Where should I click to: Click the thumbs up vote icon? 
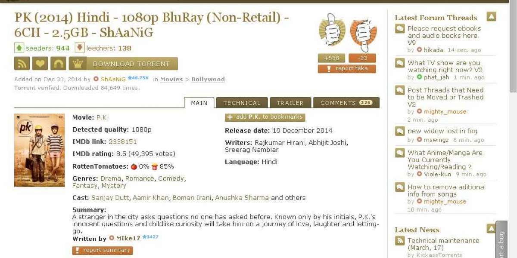(x=332, y=30)
